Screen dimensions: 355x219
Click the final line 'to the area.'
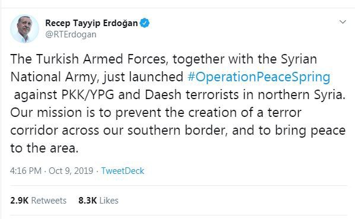45,148
